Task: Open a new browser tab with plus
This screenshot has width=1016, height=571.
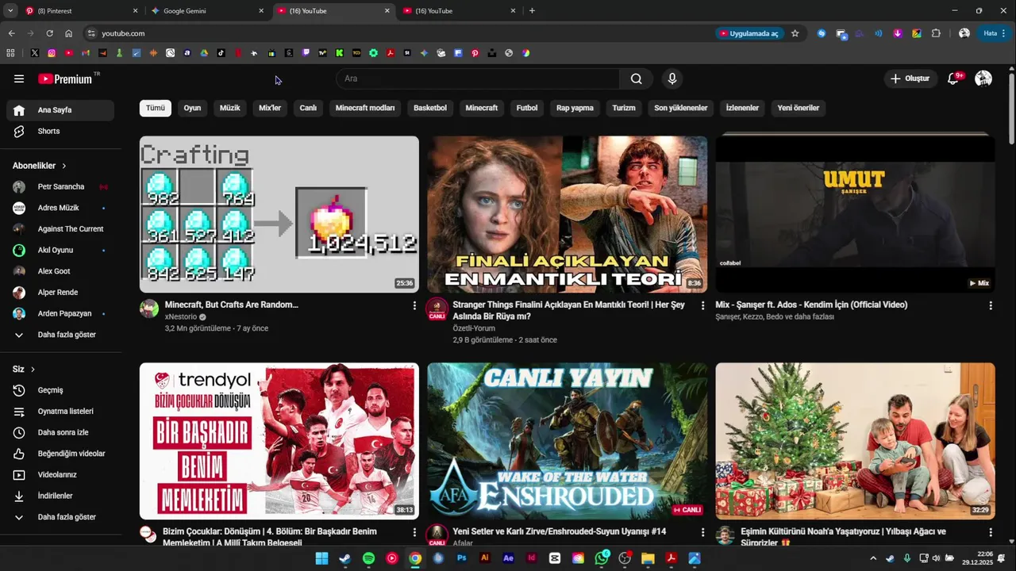Action: point(532,11)
